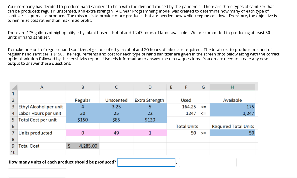Viewport: 297px width, 178px height.
Task: Select column header H
Action: (232, 87)
